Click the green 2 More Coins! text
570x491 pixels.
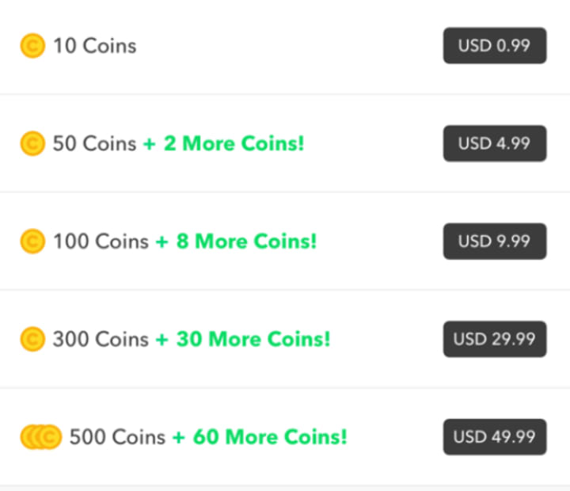[234, 143]
